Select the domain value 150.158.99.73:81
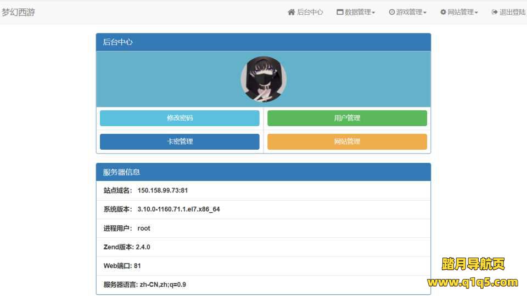Screen dimensions: 527x296 (x=162, y=191)
